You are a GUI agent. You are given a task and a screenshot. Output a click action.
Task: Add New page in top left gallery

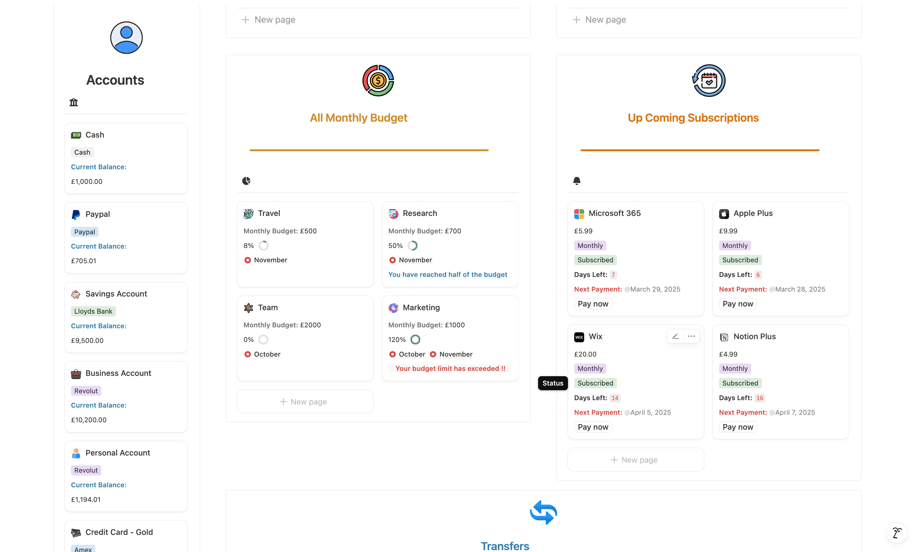click(268, 20)
